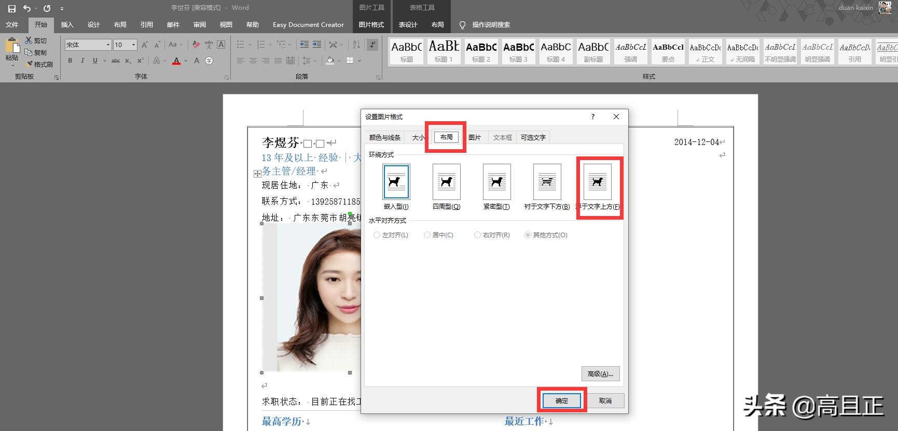Image resolution: width=898 pixels, height=431 pixels.
Task: Align paragraph text to the right
Action: click(266, 61)
